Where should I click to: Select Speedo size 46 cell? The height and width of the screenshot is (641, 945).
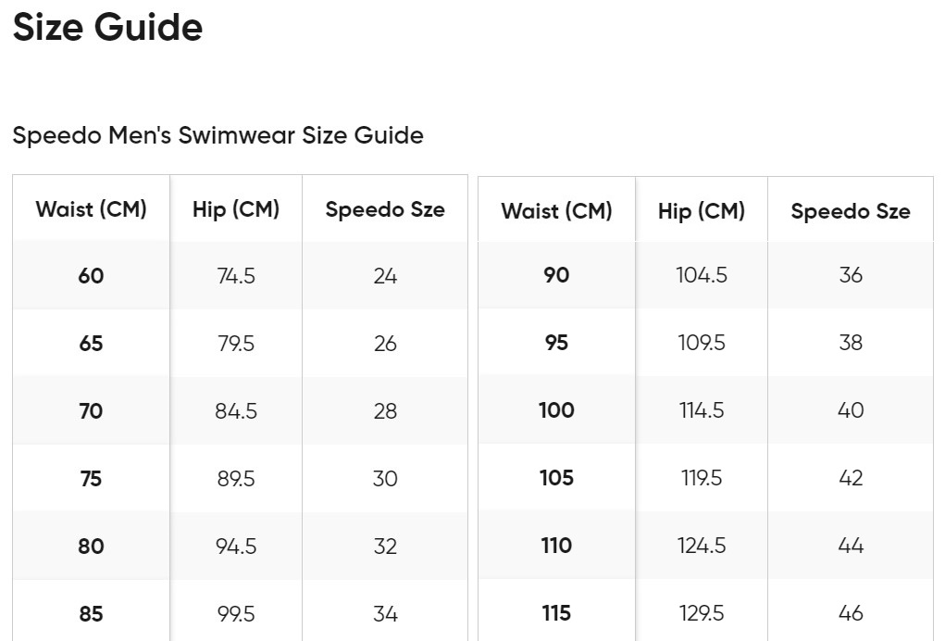(851, 613)
